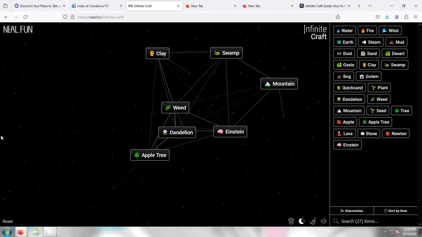Click the trash can icon
Screen dimensions: 422x237
tap(291, 221)
